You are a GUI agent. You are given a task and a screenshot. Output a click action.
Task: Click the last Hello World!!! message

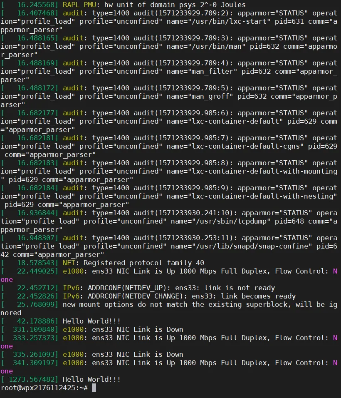[91, 379]
